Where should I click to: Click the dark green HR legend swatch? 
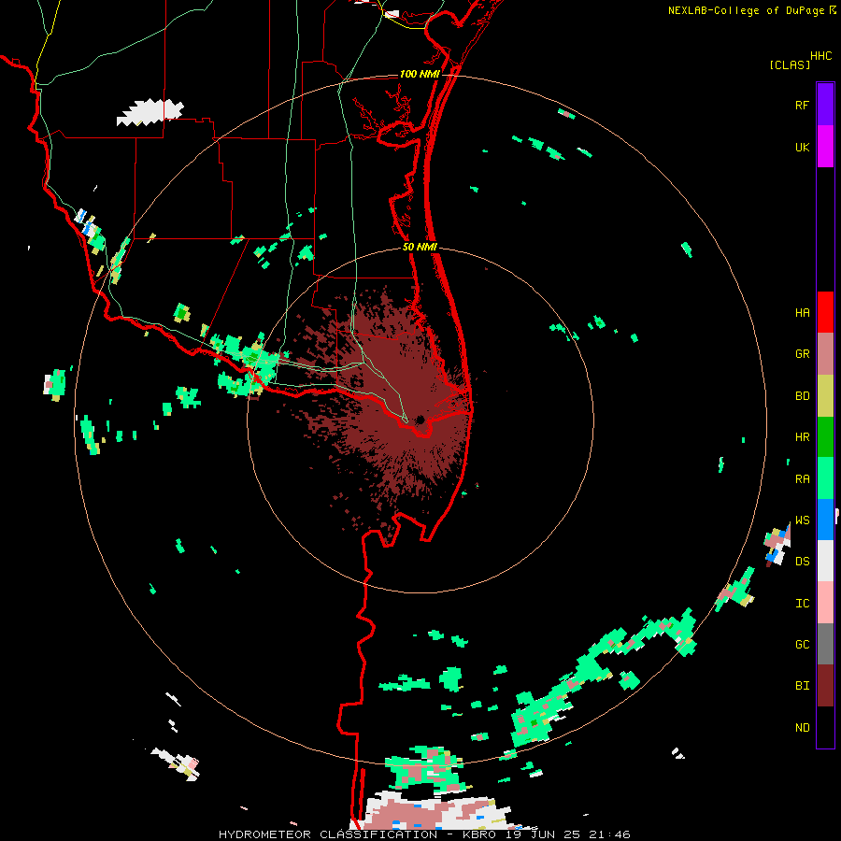(x=825, y=437)
